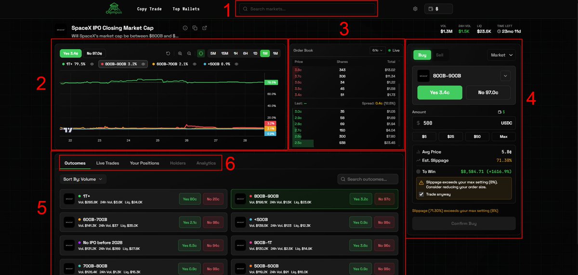This screenshot has height=275, width=578.
Task: Click magnifier icon in Search outcomes
Action: (x=343, y=179)
